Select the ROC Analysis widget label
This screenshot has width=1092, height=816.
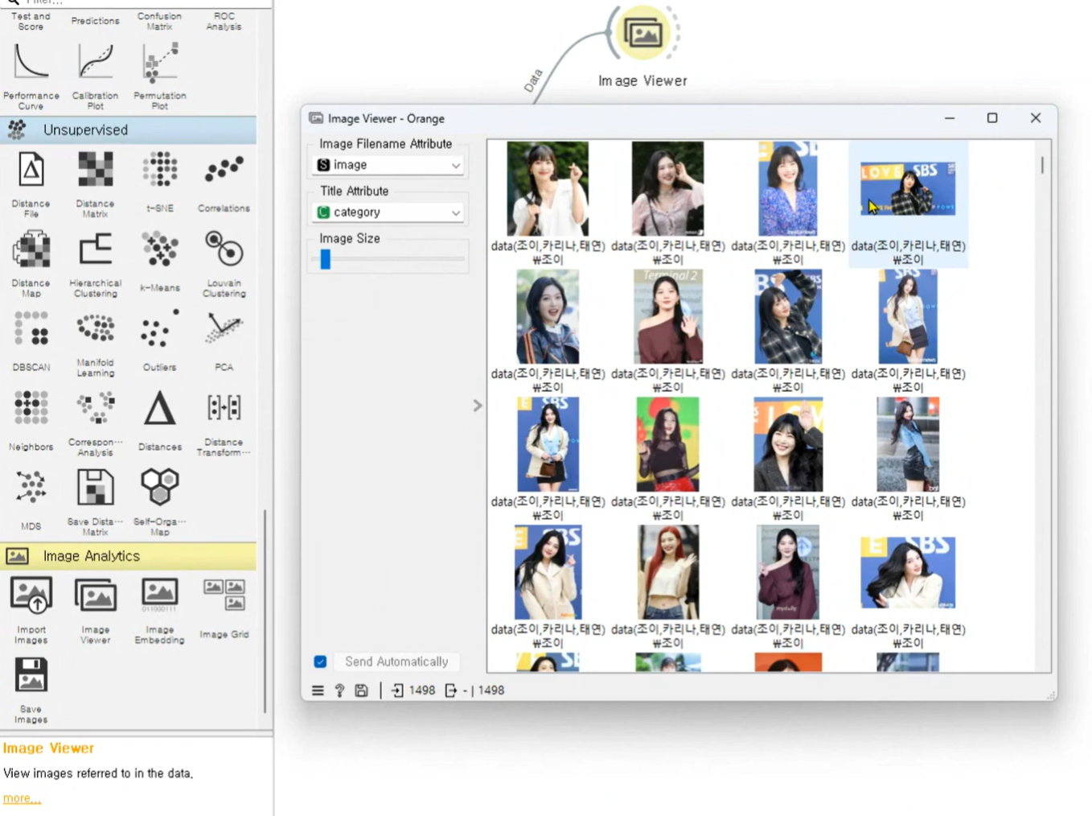224,22
